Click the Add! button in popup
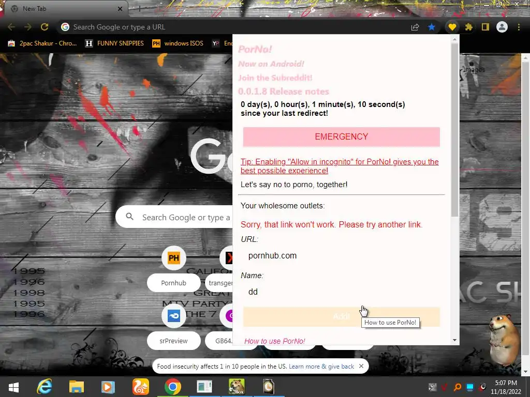 pos(342,317)
